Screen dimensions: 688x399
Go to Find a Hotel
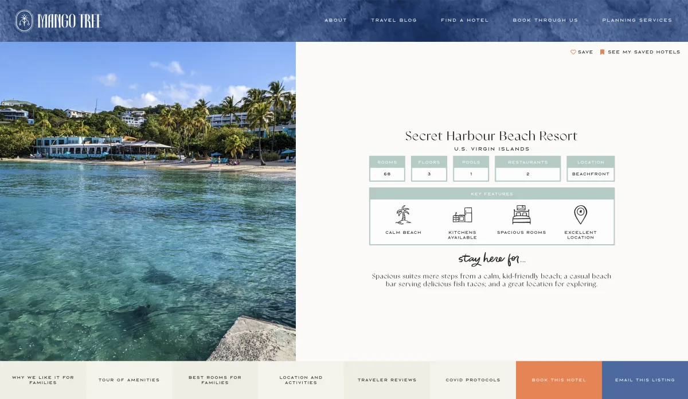pyautogui.click(x=465, y=20)
